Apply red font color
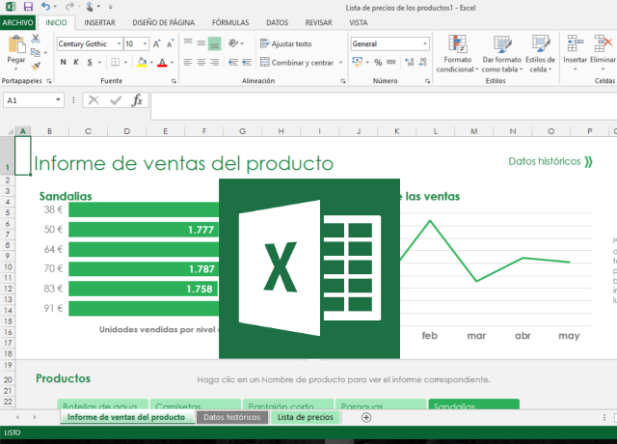The width and height of the screenshot is (617, 444). tap(162, 62)
